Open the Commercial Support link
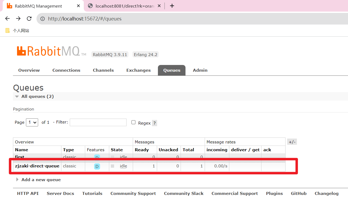This screenshot has width=348, height=210. [x=235, y=194]
